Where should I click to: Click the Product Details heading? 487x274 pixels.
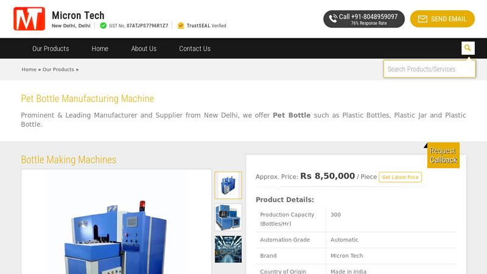(285, 200)
